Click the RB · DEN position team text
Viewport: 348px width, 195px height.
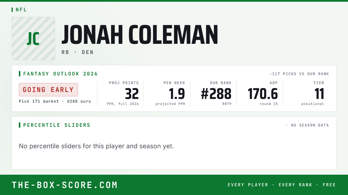coord(78,52)
